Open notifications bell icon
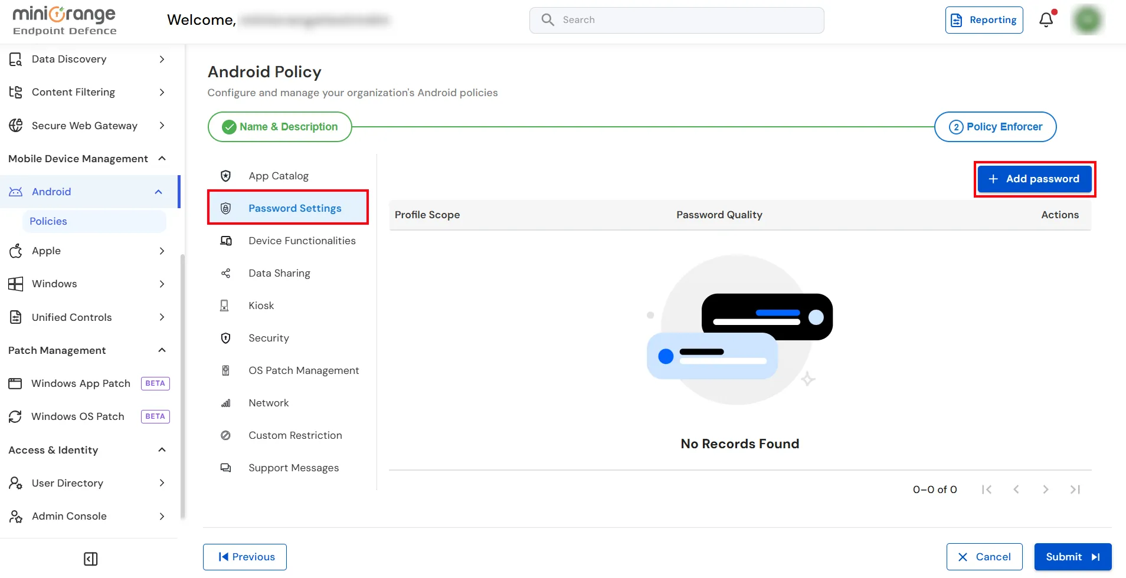 point(1046,19)
